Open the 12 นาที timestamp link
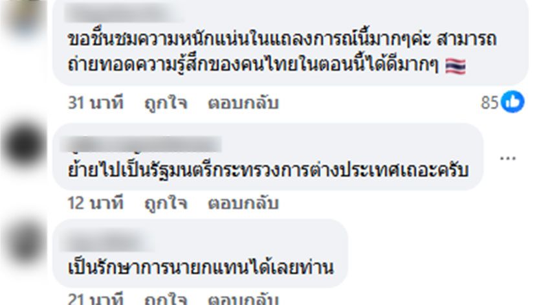Image resolution: width=550 pixels, height=305 pixels. coord(95,203)
